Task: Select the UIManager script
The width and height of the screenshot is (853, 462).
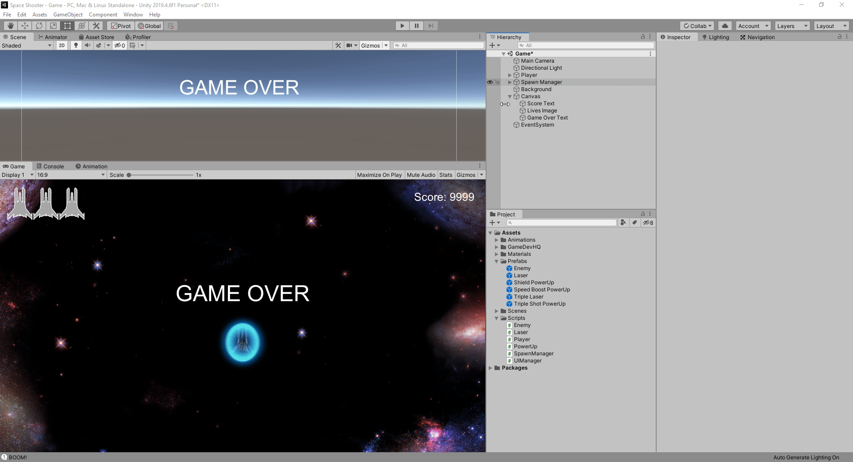Action: [527, 361]
